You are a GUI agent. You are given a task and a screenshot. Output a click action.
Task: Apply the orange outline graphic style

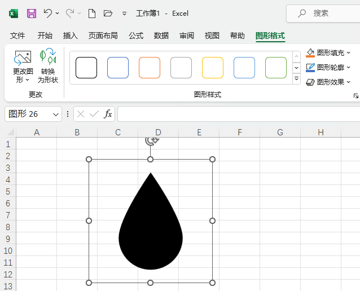click(x=150, y=68)
